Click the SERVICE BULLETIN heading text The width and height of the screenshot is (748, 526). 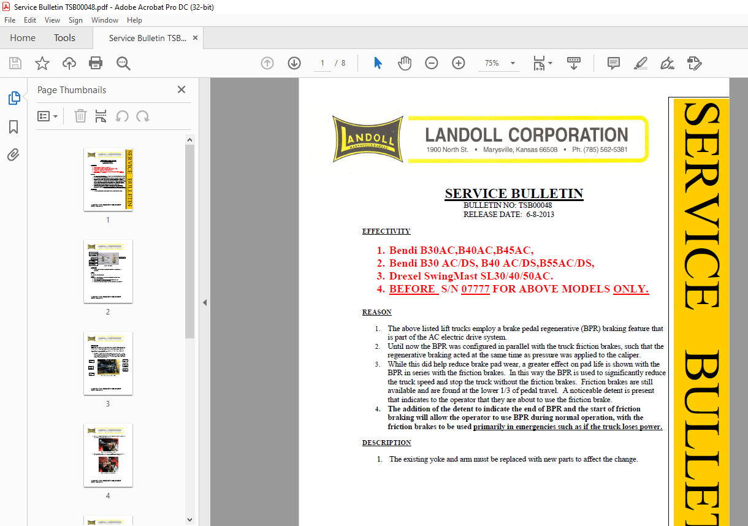click(x=514, y=194)
